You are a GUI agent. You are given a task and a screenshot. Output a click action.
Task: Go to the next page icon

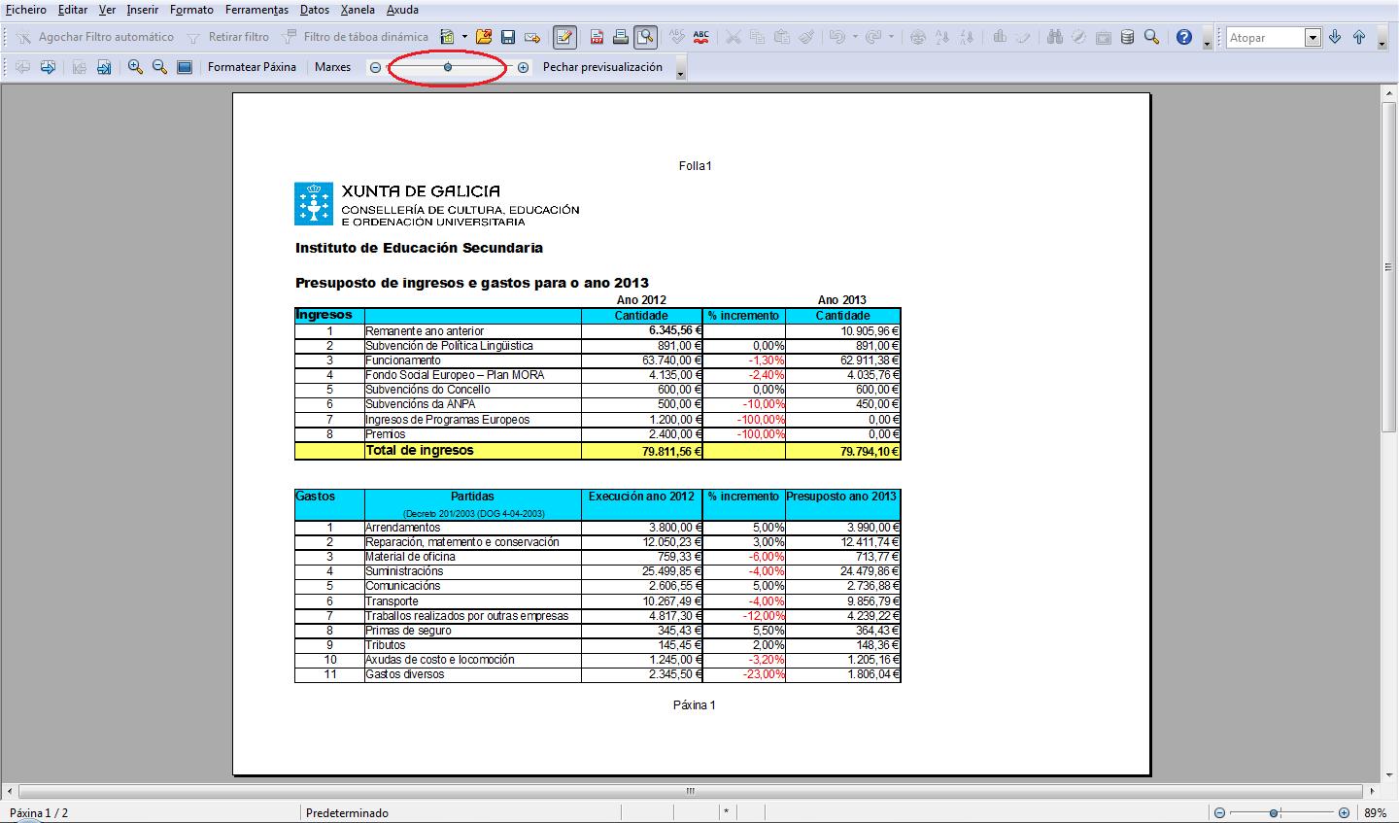click(x=48, y=67)
